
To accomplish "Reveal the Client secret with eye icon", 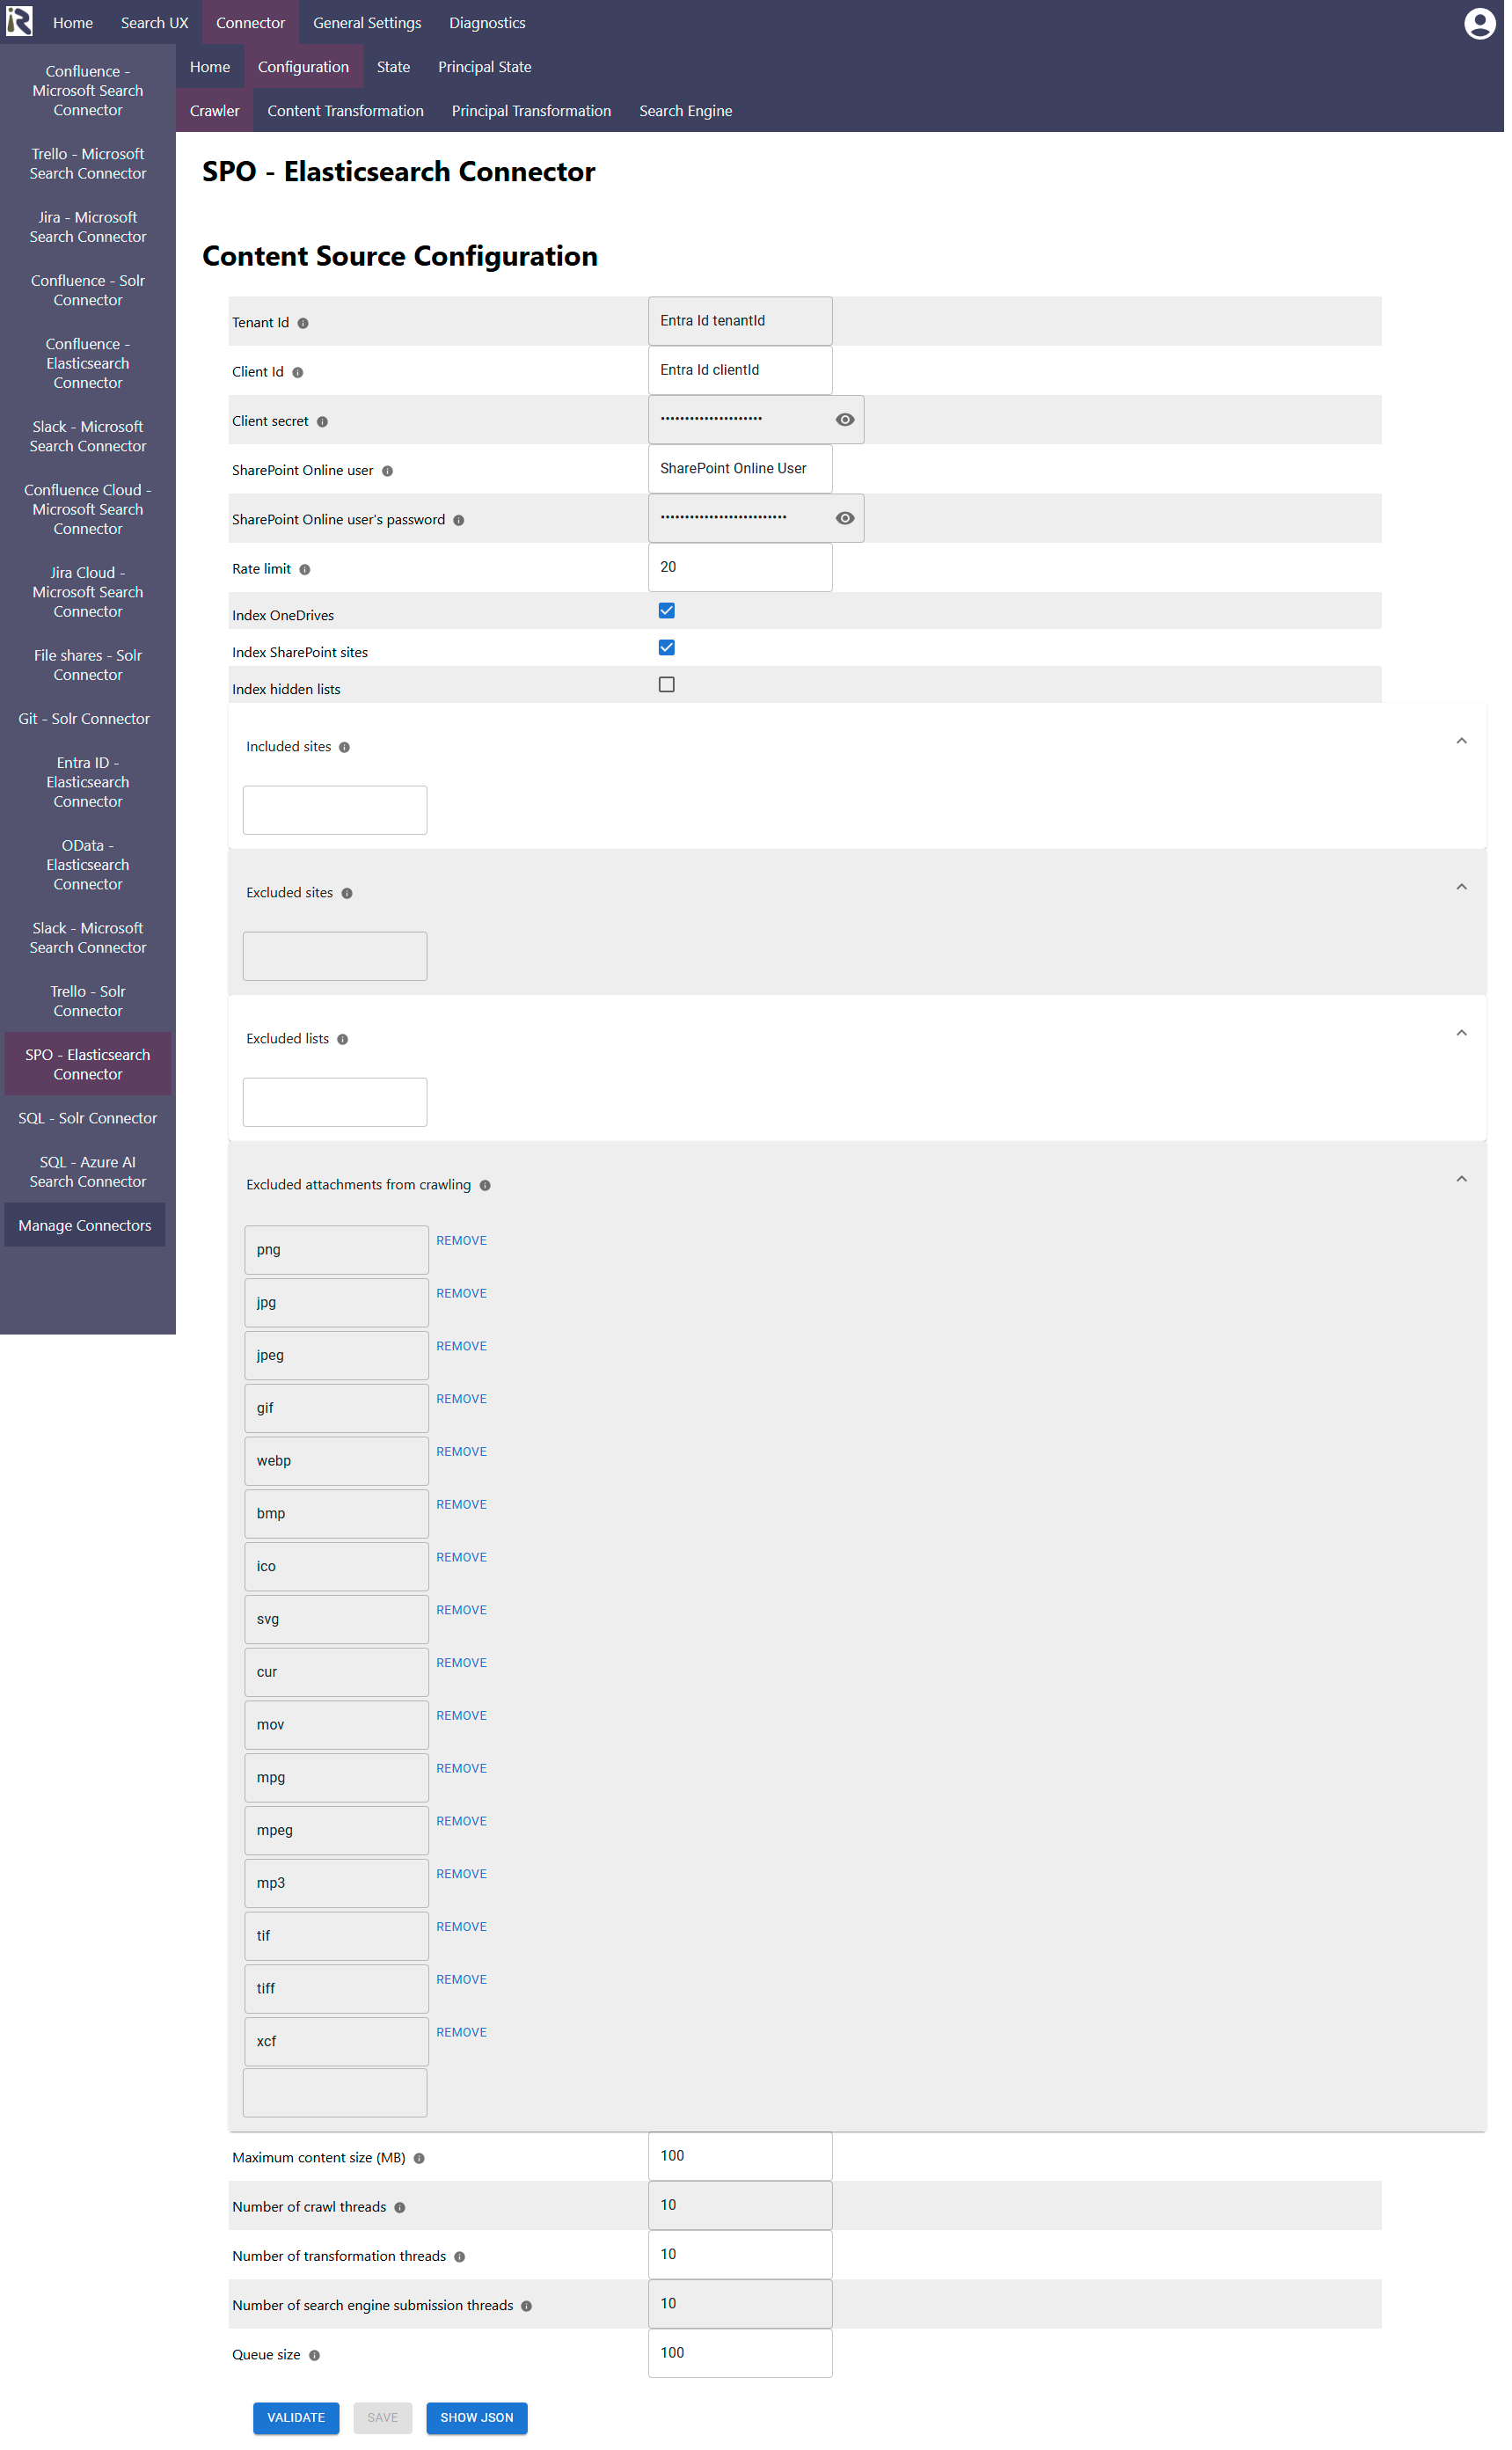I will [845, 420].
